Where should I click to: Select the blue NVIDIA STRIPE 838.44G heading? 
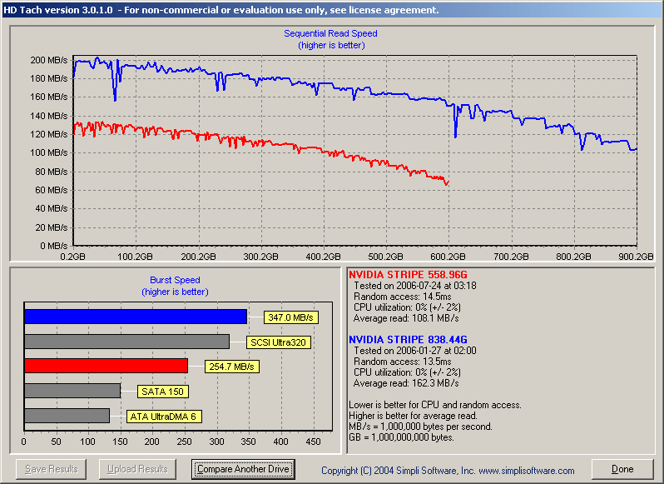click(408, 340)
